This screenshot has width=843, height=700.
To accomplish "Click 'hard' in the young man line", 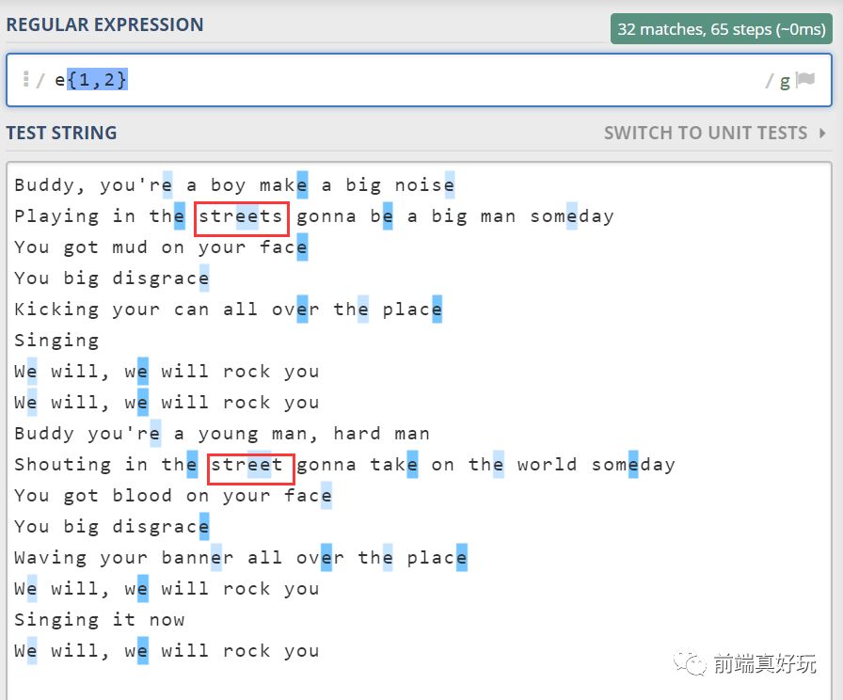I will click(357, 434).
